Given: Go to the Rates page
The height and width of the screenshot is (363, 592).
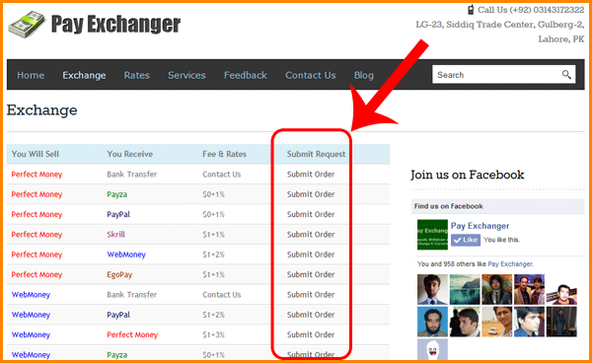Looking at the screenshot, I should pos(137,75).
